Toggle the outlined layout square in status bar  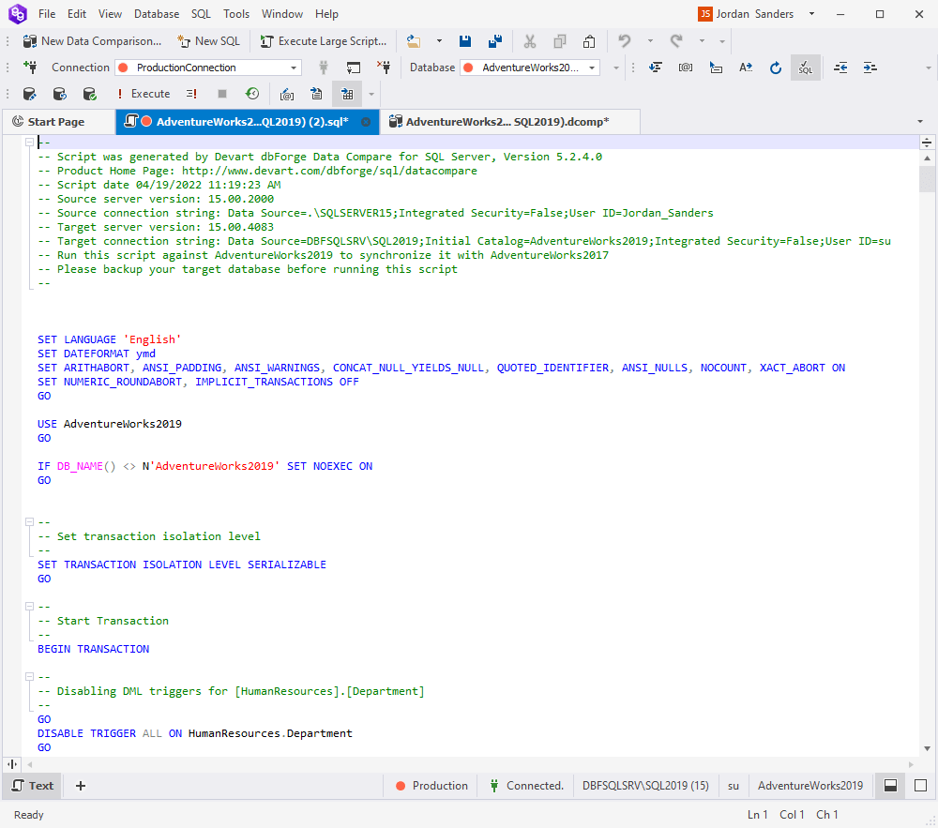pyautogui.click(x=920, y=786)
